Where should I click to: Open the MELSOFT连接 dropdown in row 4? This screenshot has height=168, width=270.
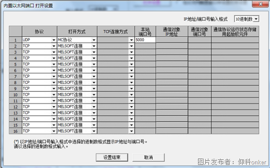(94, 58)
